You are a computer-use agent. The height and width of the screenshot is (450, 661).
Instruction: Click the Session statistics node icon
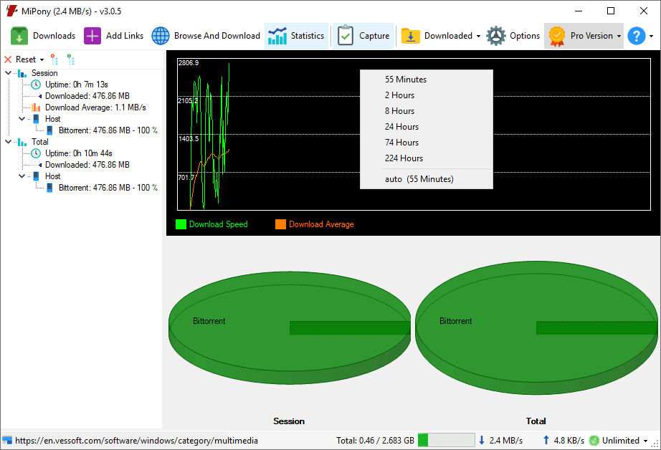[x=22, y=73]
